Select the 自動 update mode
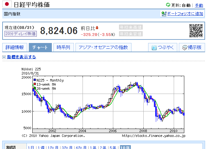The image size is (207, 149). (x=186, y=5)
